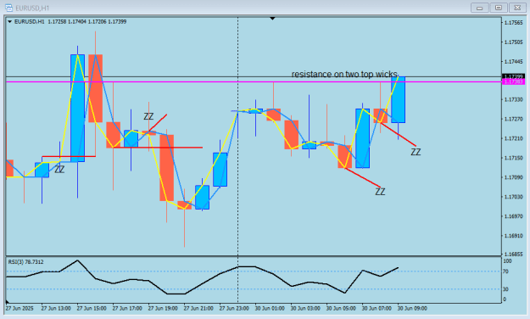Click the chart shift marker triangle at top
The height and width of the screenshot is (319, 530).
272,19
